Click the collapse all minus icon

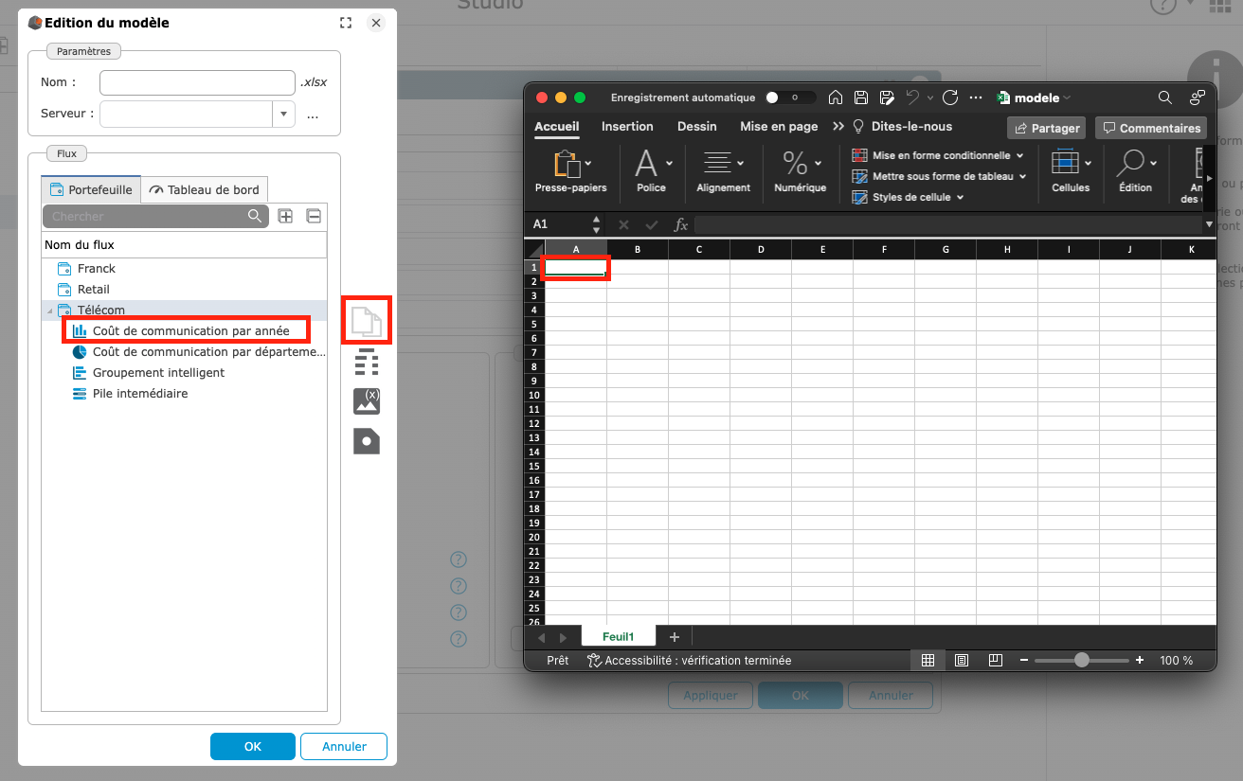coord(314,217)
